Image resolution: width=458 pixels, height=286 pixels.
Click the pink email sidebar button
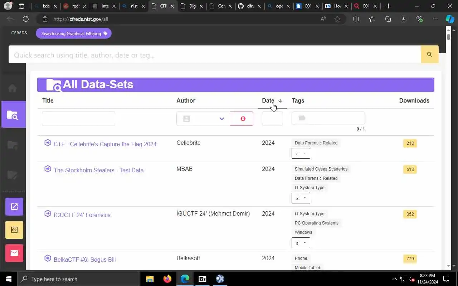14,253
